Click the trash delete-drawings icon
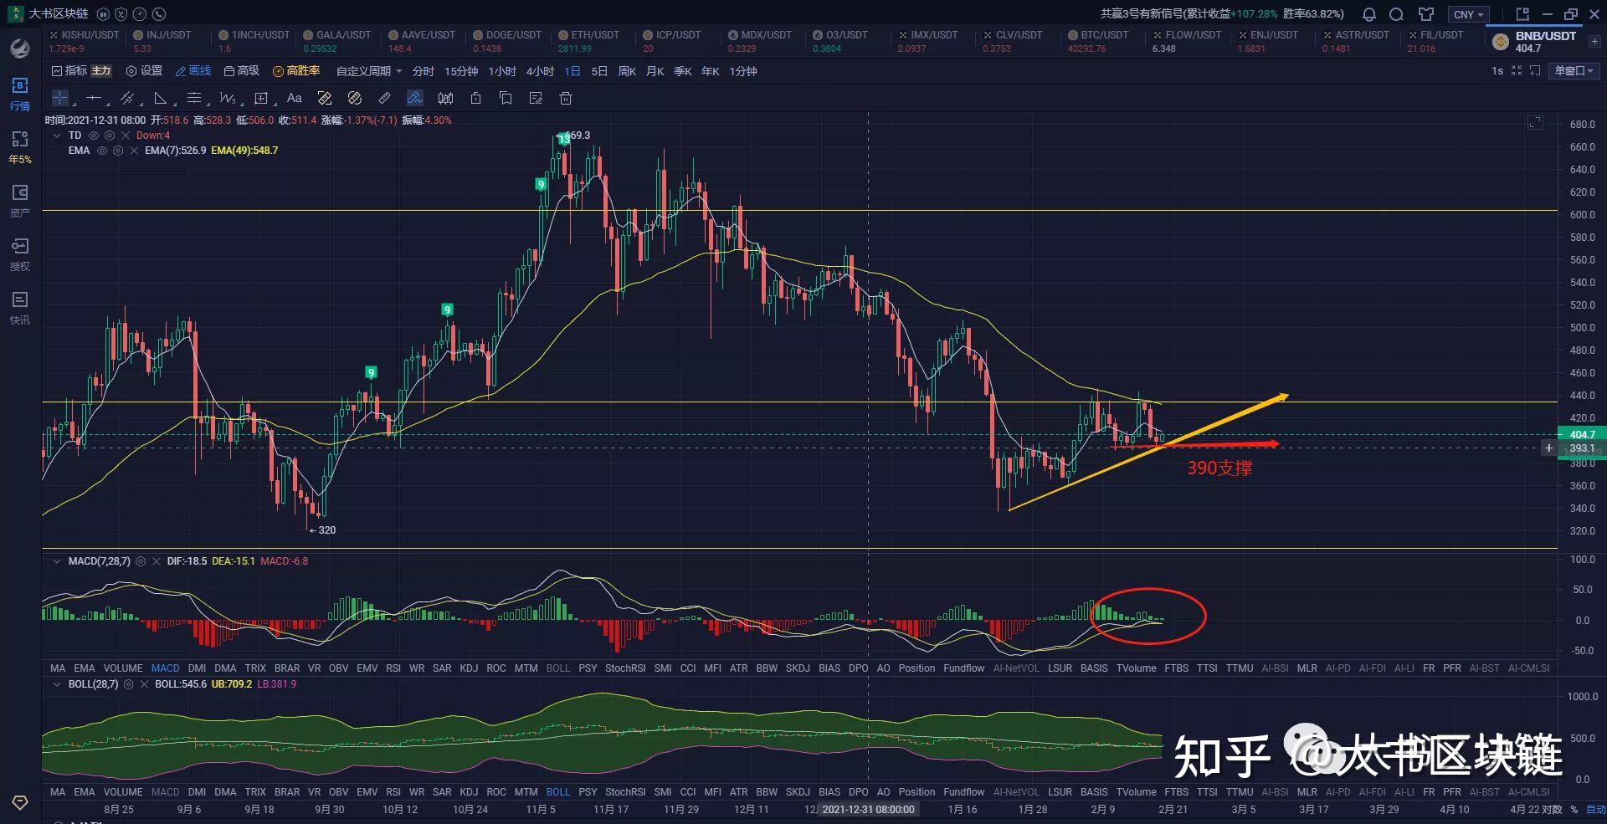 tap(566, 99)
